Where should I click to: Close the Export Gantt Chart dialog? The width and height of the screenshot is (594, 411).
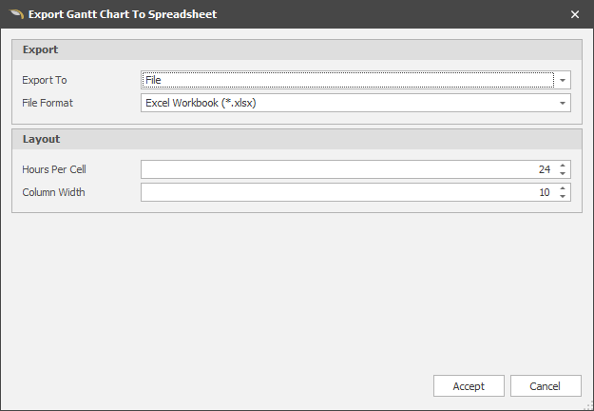[574, 14]
